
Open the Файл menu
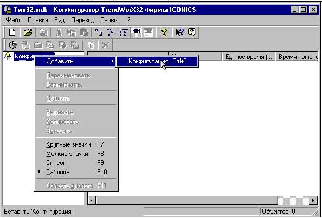pyautogui.click(x=14, y=20)
